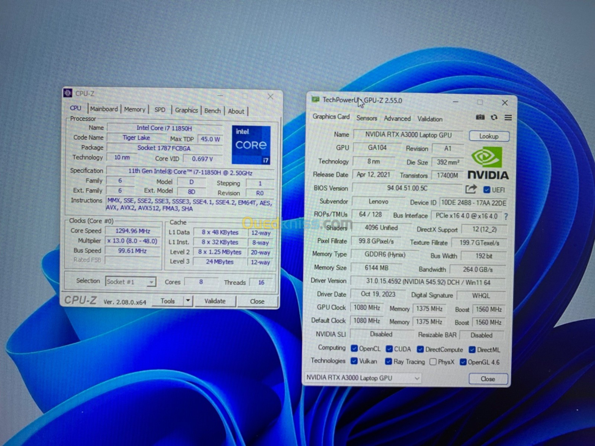Click the GPU-Z title bar app icon
The height and width of the screenshot is (446, 595).
315,100
